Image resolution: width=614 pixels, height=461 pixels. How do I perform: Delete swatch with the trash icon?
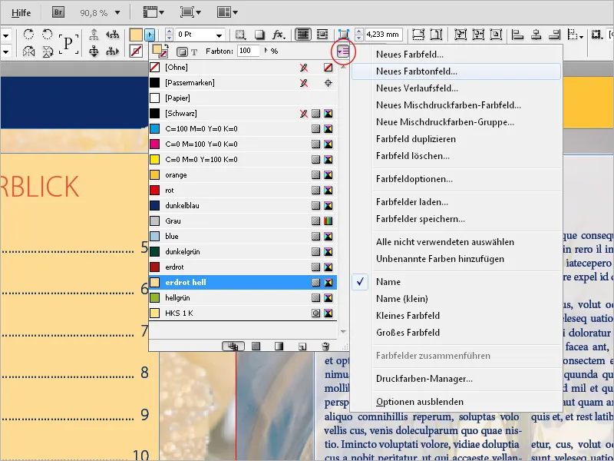coord(325,347)
